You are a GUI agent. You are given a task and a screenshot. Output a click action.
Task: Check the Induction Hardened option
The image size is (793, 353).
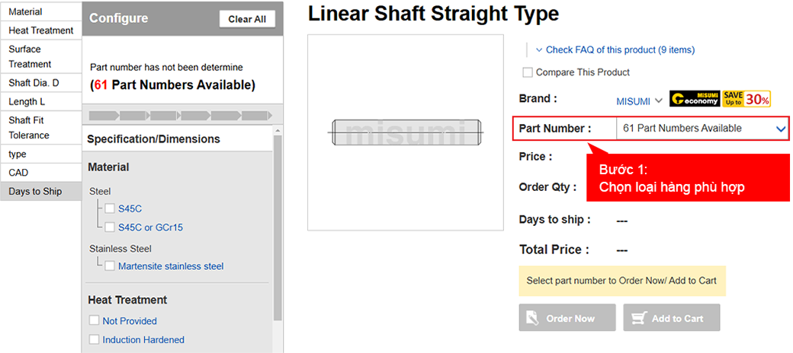(94, 340)
